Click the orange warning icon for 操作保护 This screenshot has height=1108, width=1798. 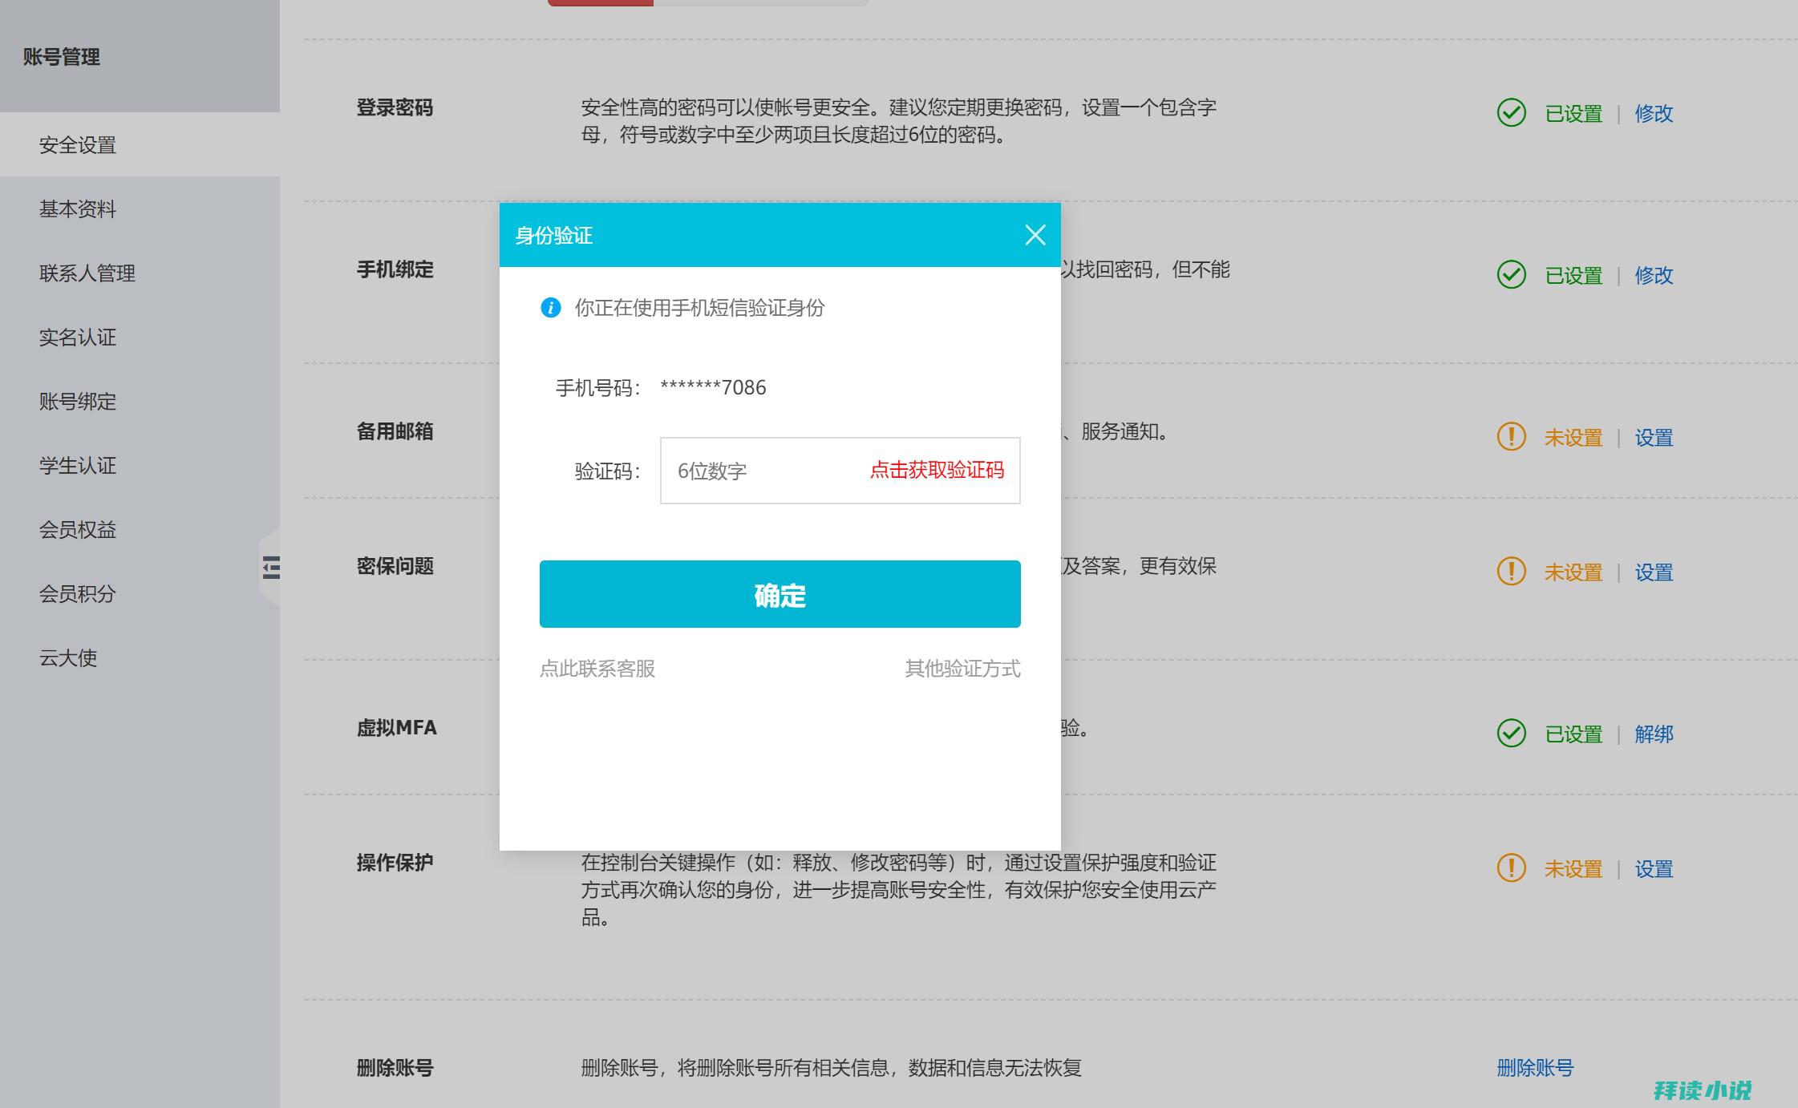pos(1512,868)
